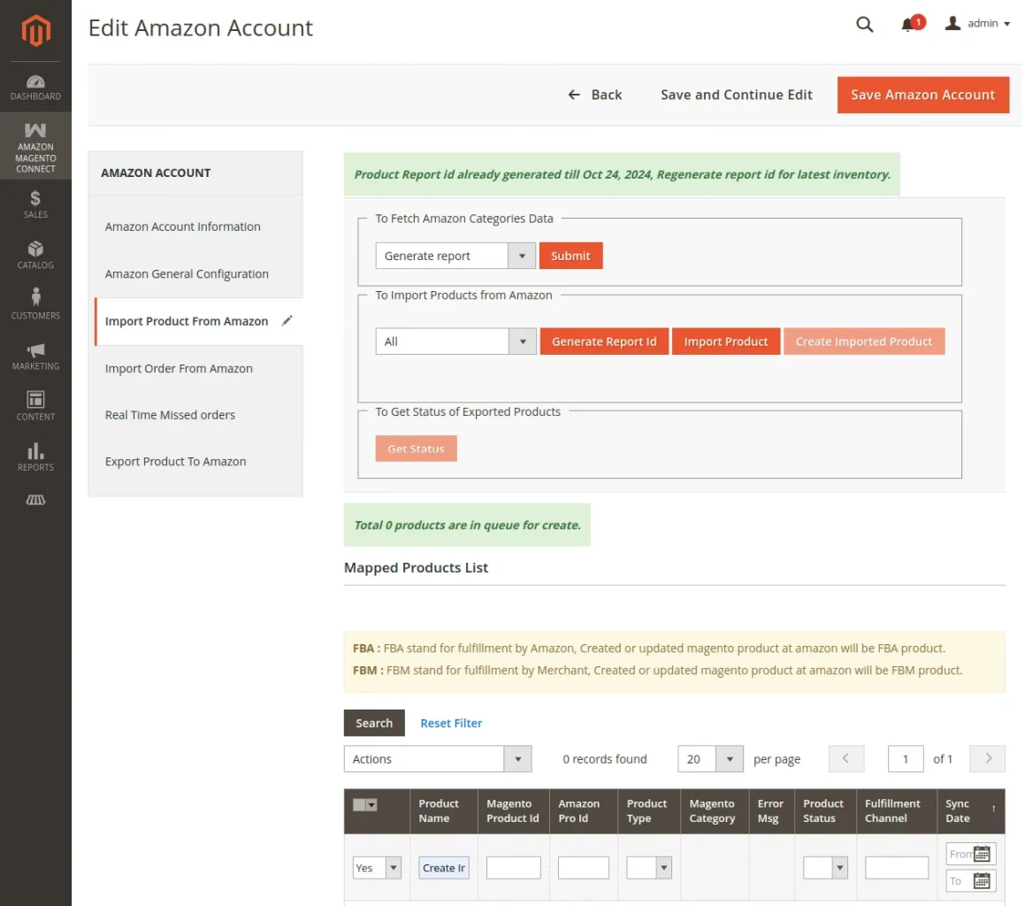Submit the categories report request

pos(570,256)
